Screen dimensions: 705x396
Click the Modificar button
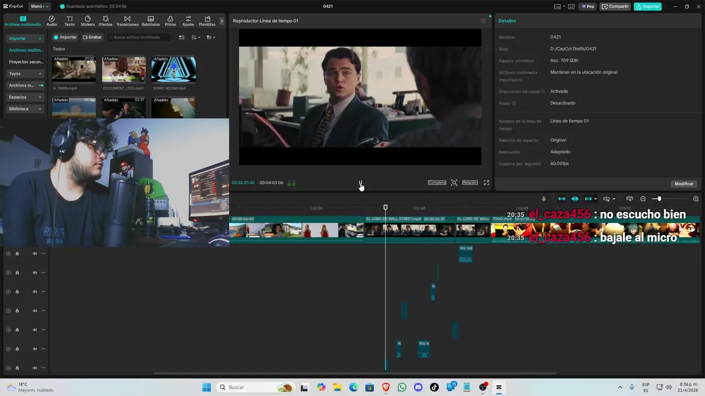(x=684, y=184)
